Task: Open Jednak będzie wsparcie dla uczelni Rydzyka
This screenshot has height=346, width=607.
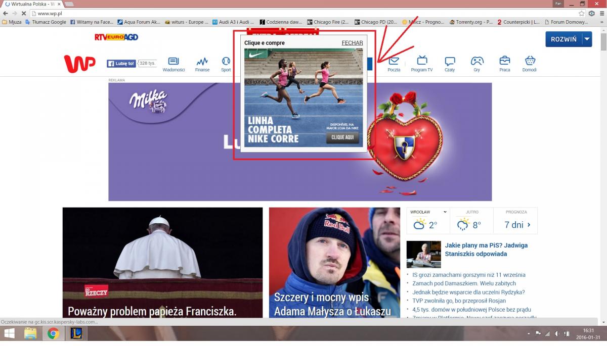Action: 468,292
